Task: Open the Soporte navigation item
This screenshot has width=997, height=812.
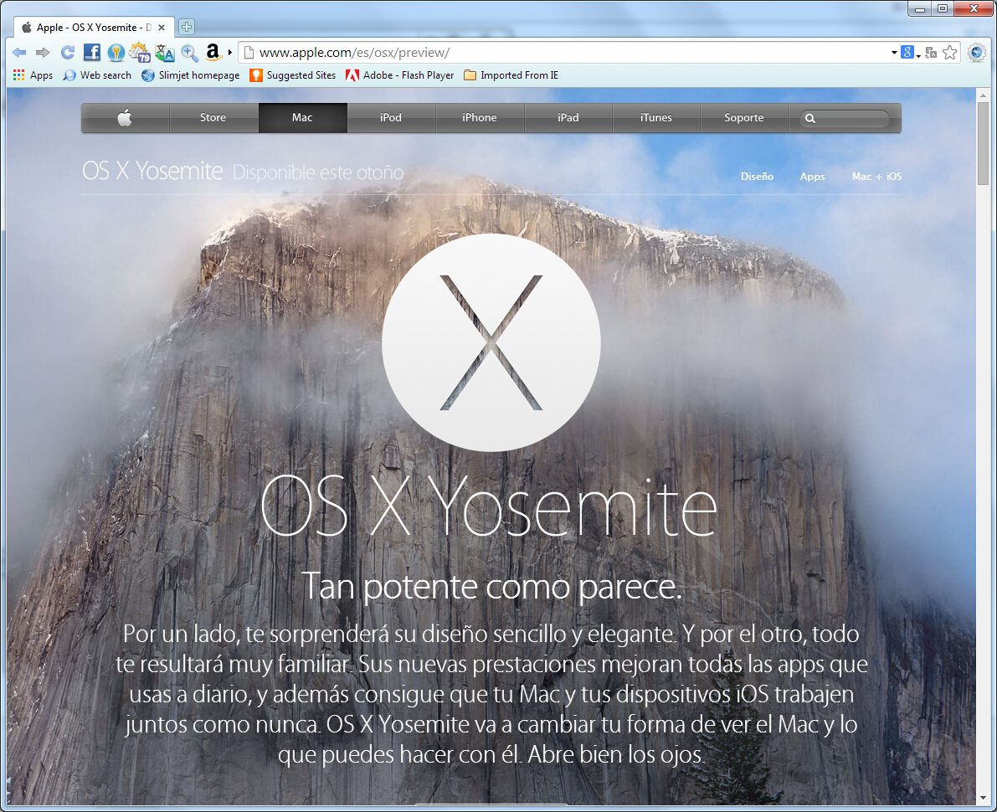Action: coord(744,118)
